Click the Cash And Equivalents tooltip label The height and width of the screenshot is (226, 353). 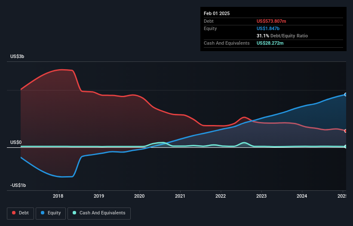pyautogui.click(x=227, y=43)
